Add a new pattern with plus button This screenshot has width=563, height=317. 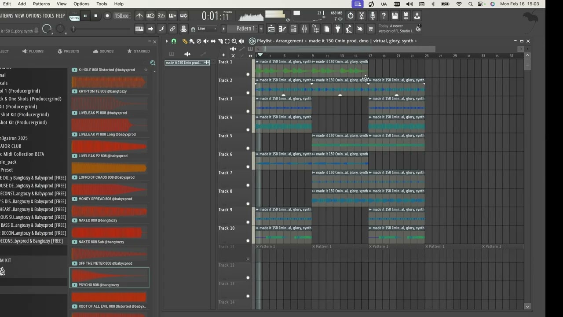261,29
